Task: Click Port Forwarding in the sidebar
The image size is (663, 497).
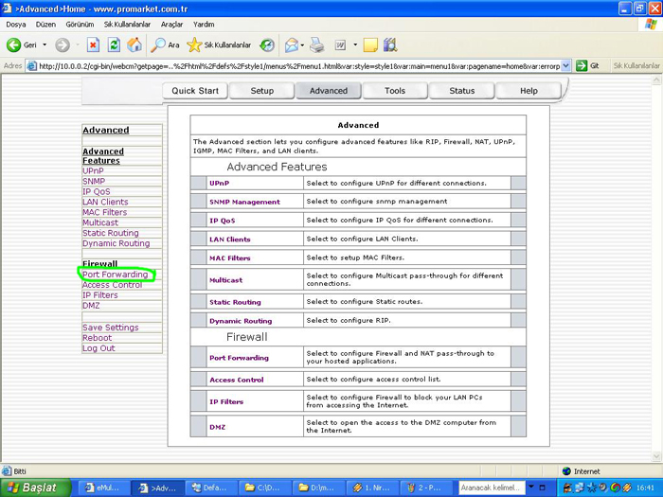Action: tap(115, 275)
